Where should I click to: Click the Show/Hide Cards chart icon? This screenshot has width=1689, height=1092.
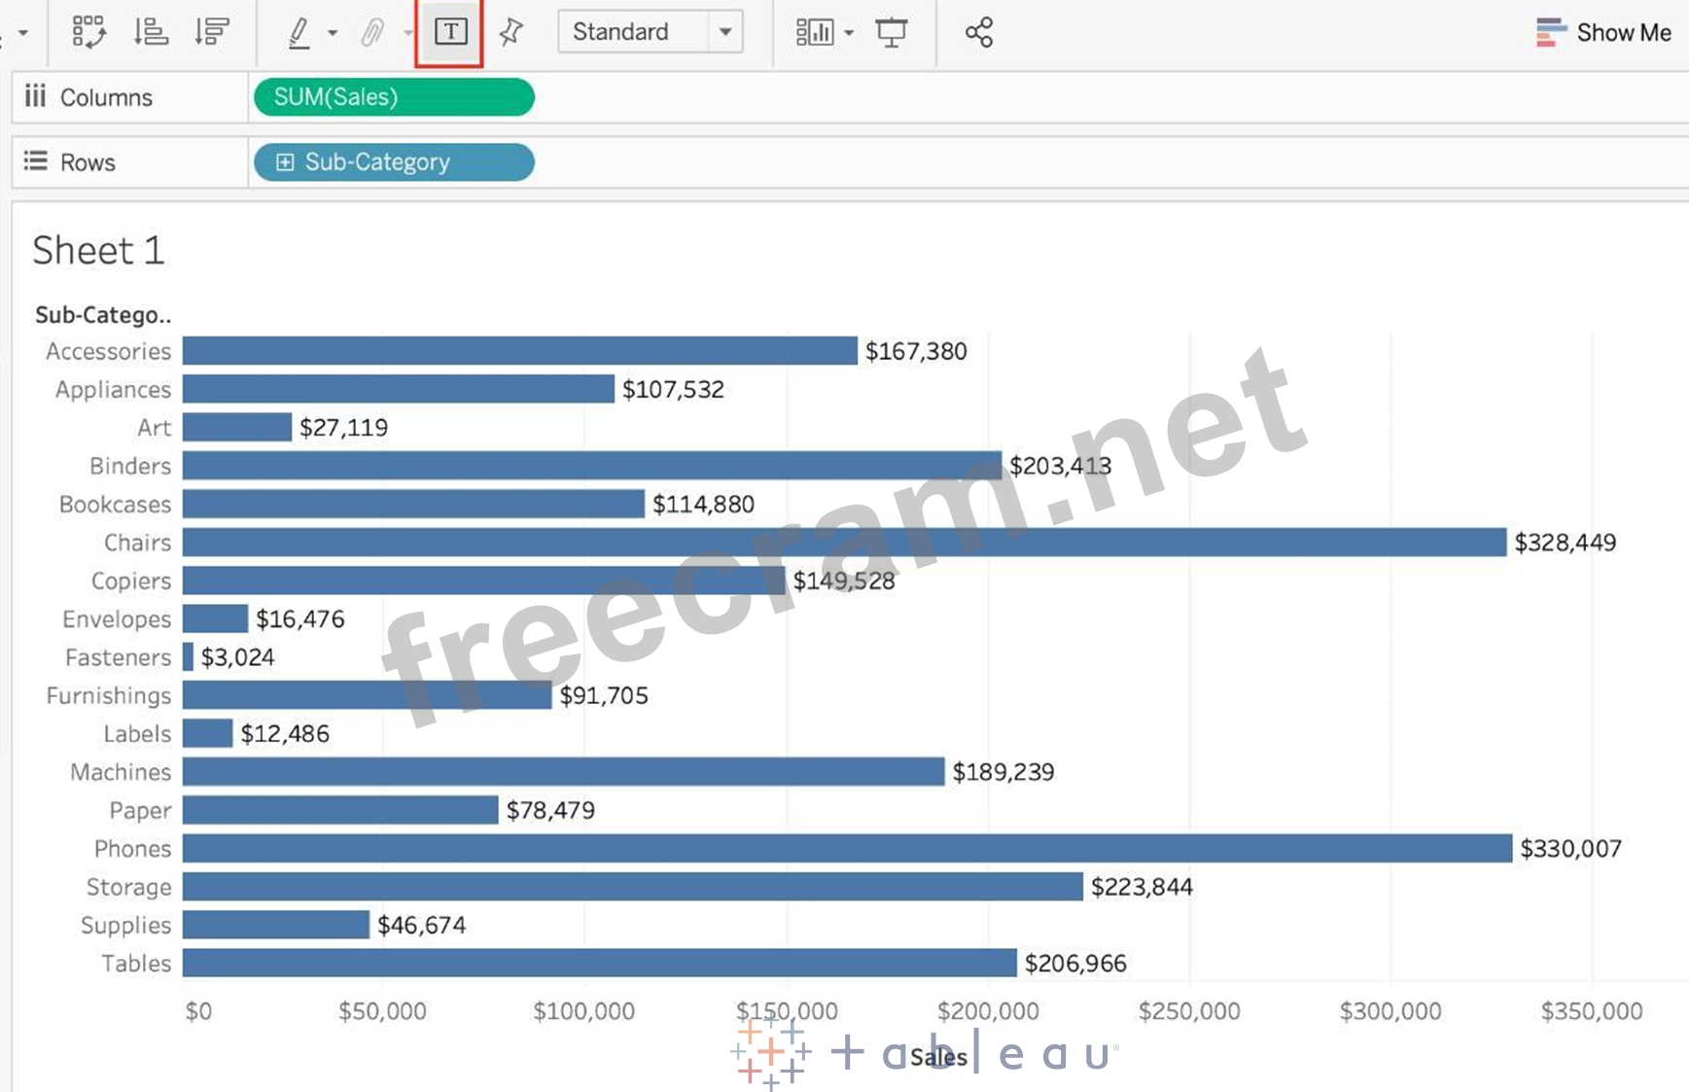click(815, 32)
